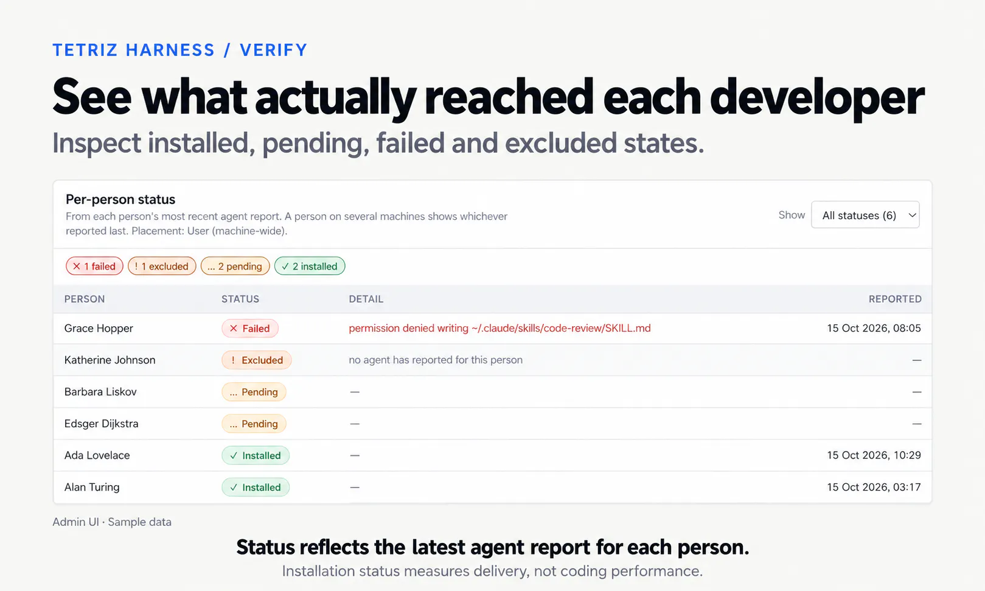Select the DETAIL column header
985x591 pixels.
366,299
